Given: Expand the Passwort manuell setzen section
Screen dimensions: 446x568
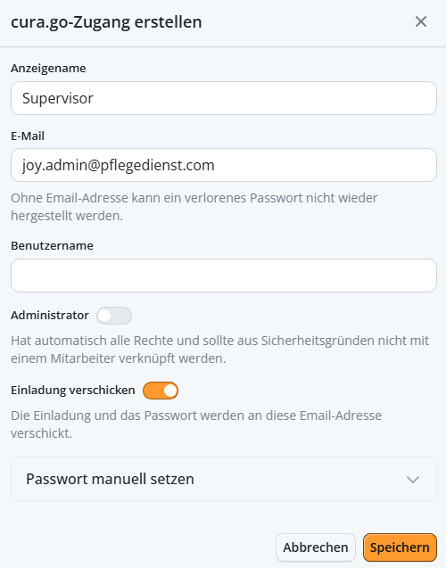Looking at the screenshot, I should point(224,479).
